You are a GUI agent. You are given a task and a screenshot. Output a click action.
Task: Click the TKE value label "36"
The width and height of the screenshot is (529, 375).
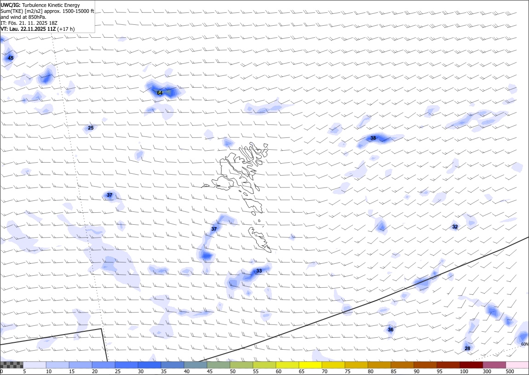tap(391, 330)
